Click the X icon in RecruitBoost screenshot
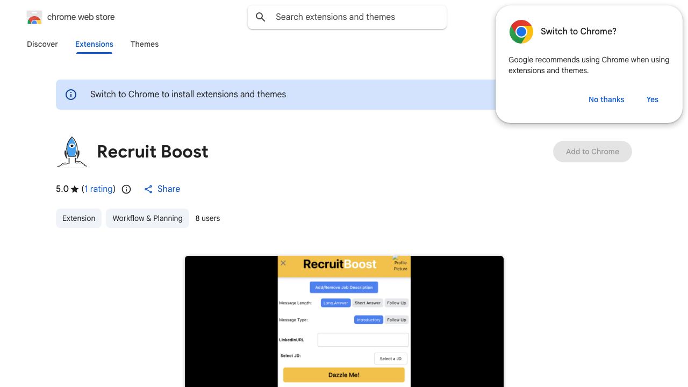This screenshot has width=688, height=387. 283,263
